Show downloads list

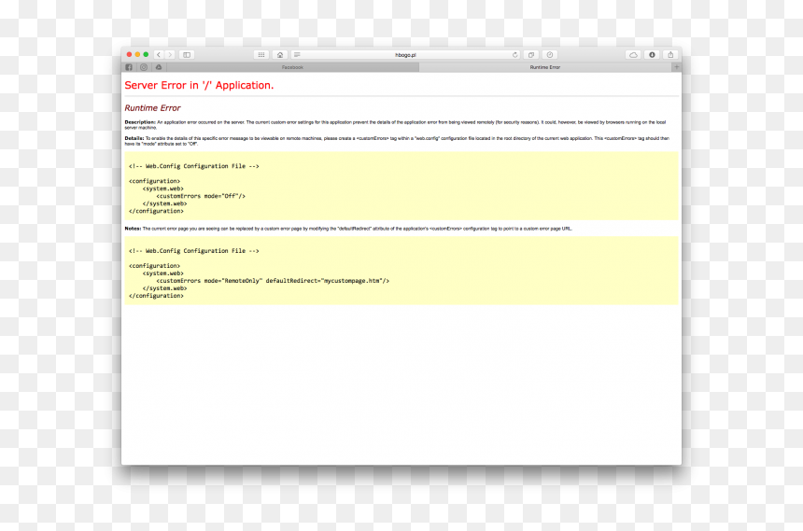[652, 55]
